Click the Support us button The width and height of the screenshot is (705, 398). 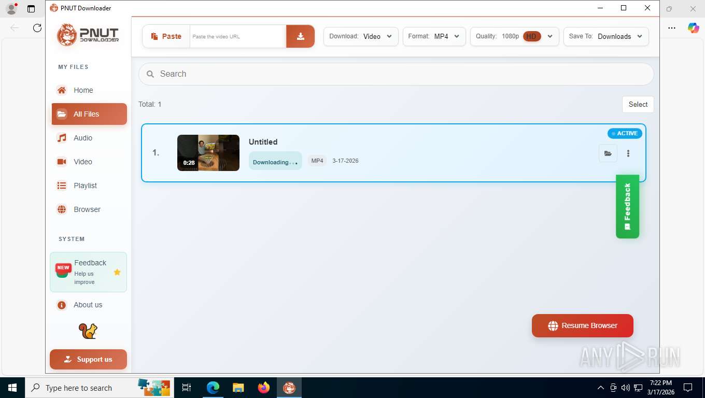click(x=88, y=359)
